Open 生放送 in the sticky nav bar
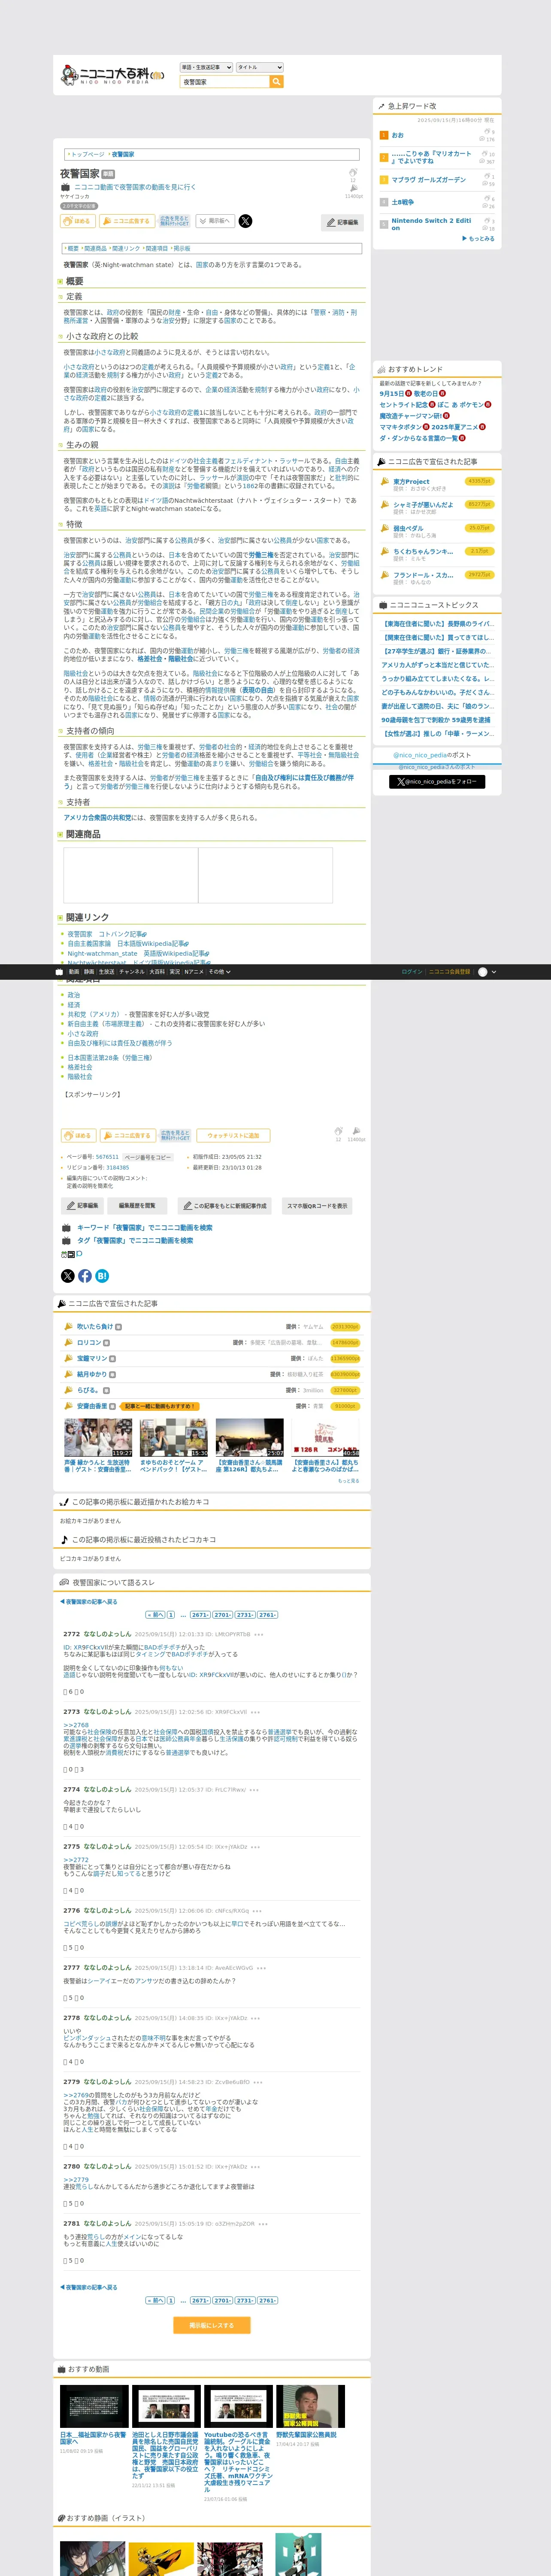The image size is (551, 2576). pyautogui.click(x=106, y=971)
